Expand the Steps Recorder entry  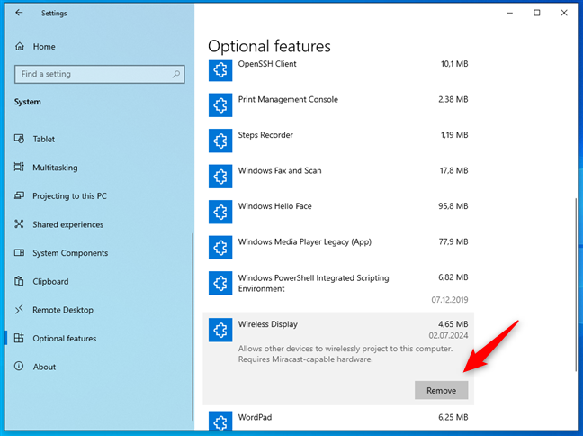[x=338, y=141]
